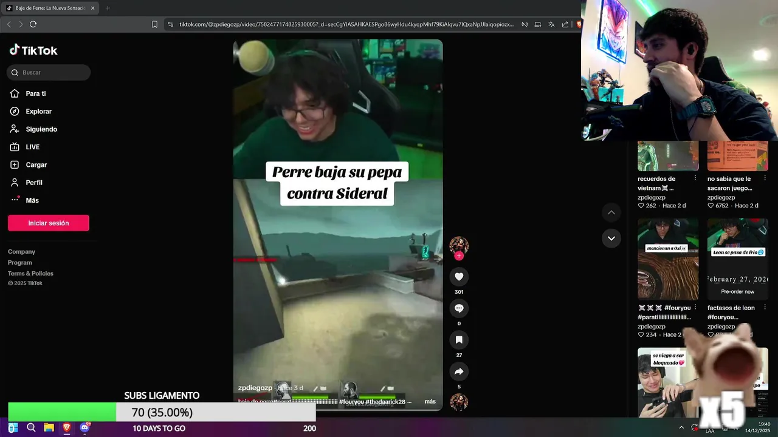Open zpdiegozp username on the video
Image resolution: width=778 pixels, height=437 pixels.
pos(255,388)
